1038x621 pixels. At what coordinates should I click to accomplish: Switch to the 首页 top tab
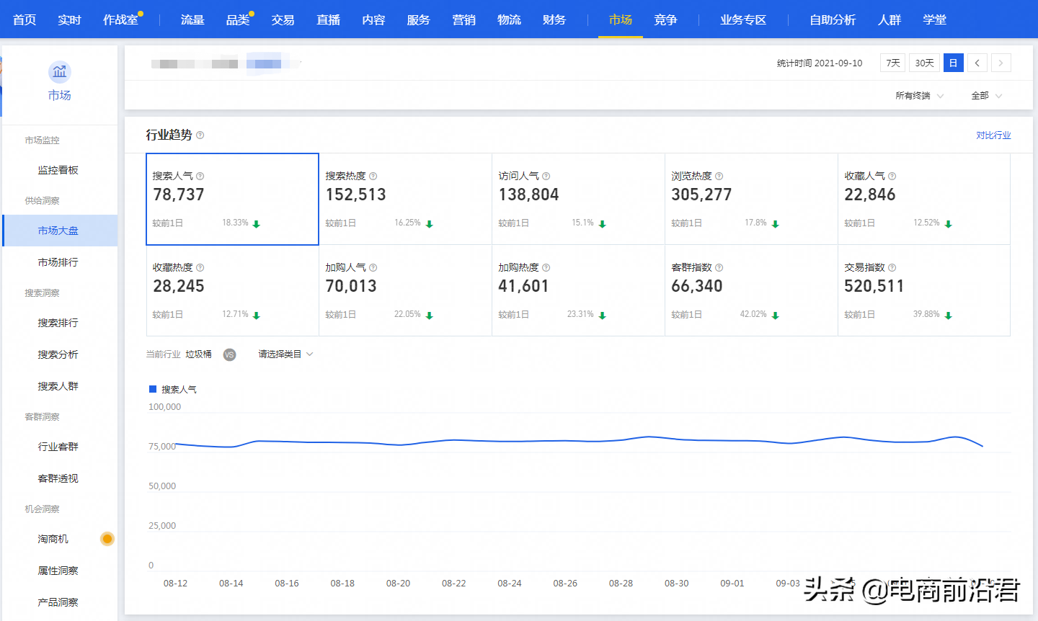tap(25, 19)
